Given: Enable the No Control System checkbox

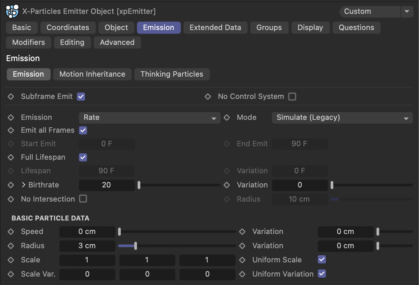Looking at the screenshot, I should (292, 97).
